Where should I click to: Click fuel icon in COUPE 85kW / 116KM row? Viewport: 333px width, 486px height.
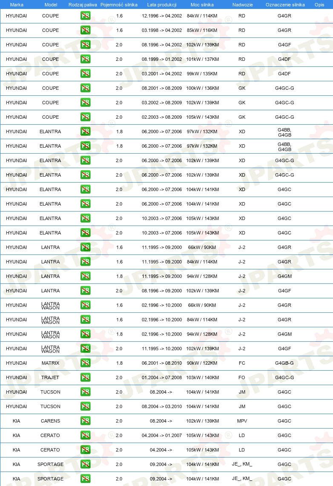point(85,30)
